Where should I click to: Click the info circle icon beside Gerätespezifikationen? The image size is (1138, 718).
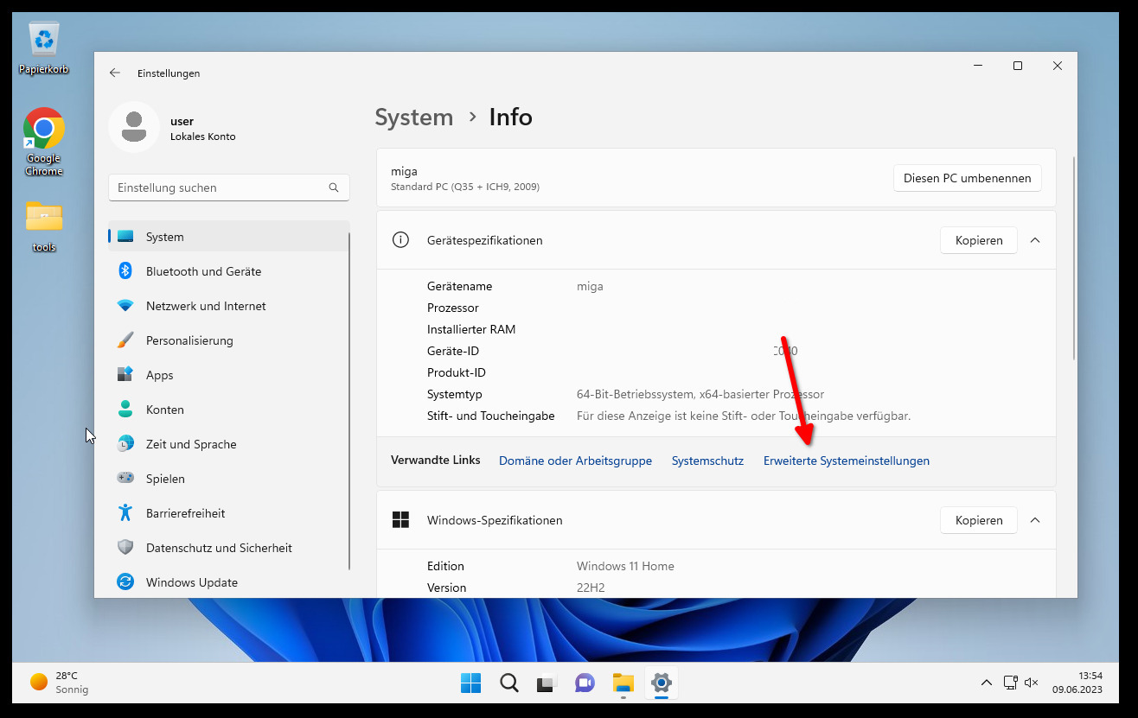click(x=400, y=240)
